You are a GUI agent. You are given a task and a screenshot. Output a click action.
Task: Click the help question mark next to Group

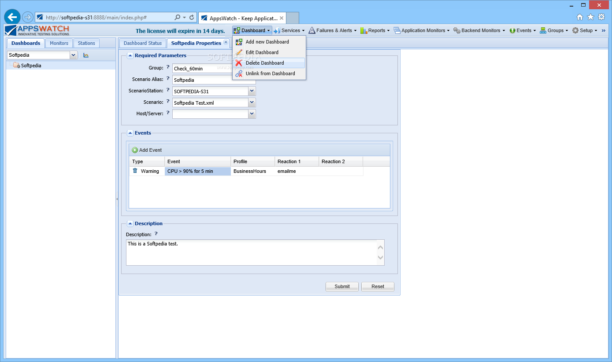click(168, 67)
